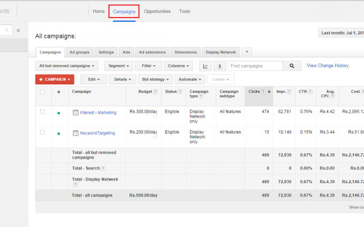This screenshot has width=364, height=227.
Task: Open the Segment dropdown
Action: [119, 66]
